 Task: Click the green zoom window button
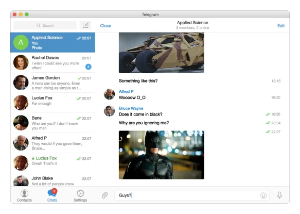tap(27, 14)
